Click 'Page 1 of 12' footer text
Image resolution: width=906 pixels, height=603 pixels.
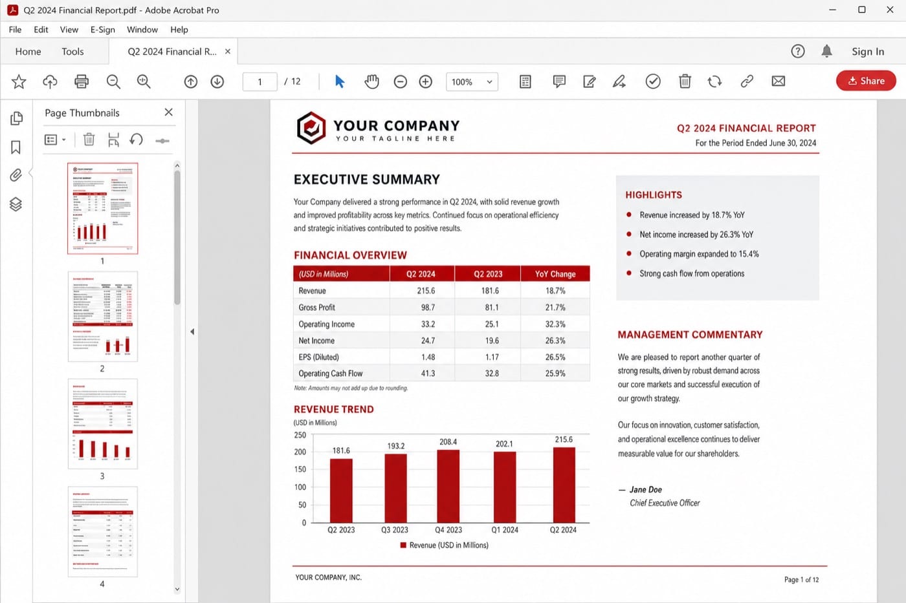801,580
